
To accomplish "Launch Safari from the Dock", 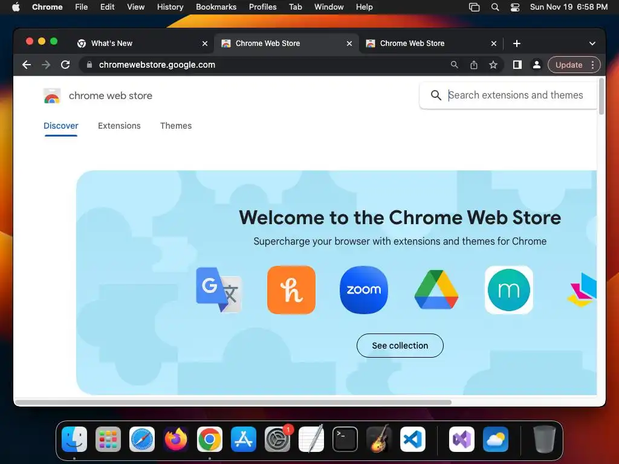I will (142, 439).
